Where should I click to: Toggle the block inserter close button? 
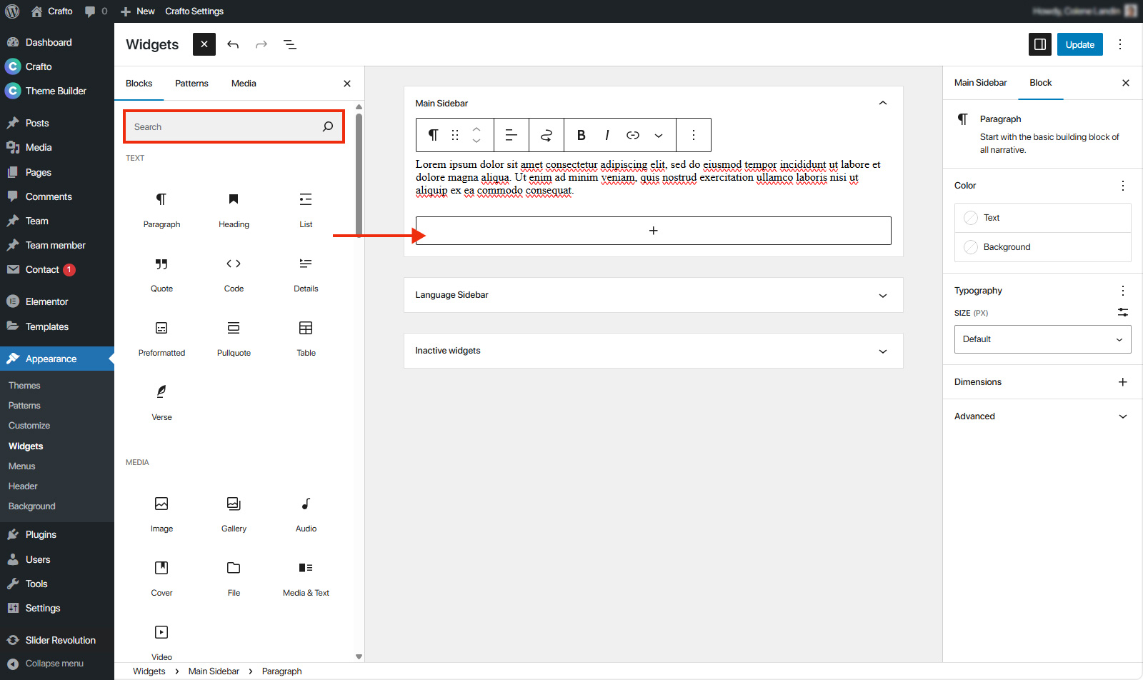pos(204,44)
